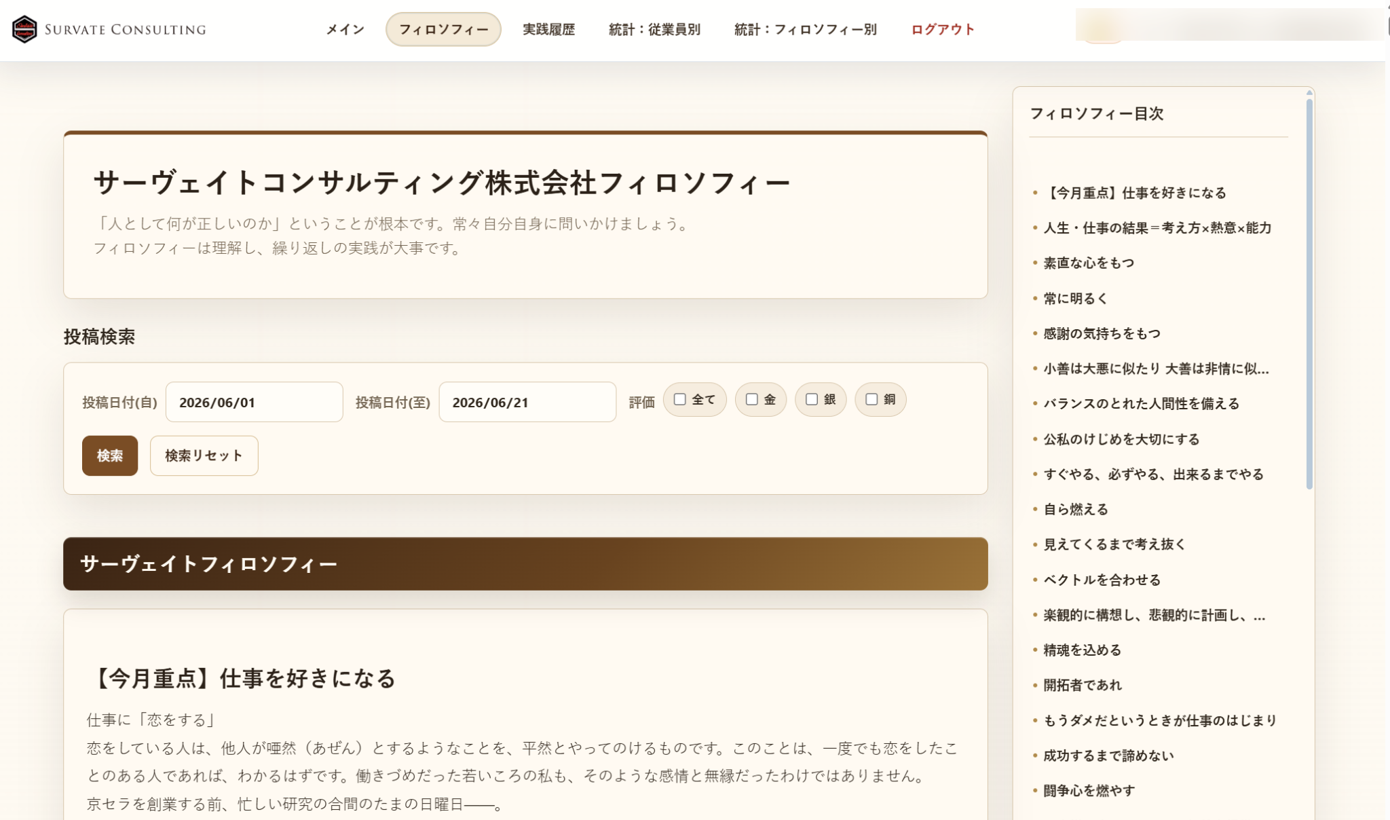Open 統計：フィロソフィー別 page
This screenshot has width=1390, height=820.
tap(806, 29)
